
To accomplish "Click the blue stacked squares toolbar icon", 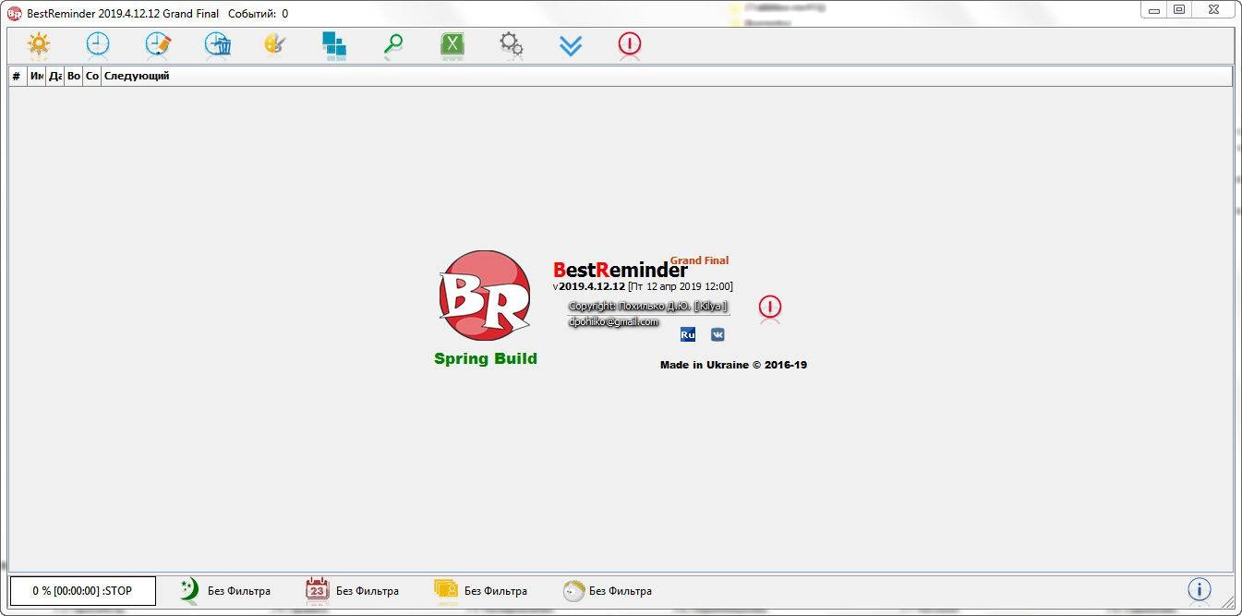I will coord(334,44).
